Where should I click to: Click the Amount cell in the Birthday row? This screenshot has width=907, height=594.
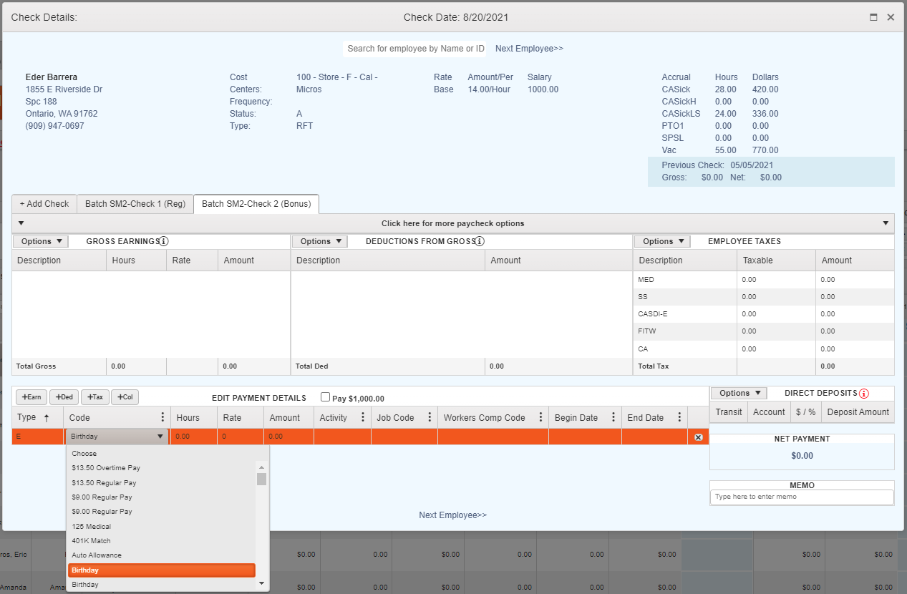[288, 436]
